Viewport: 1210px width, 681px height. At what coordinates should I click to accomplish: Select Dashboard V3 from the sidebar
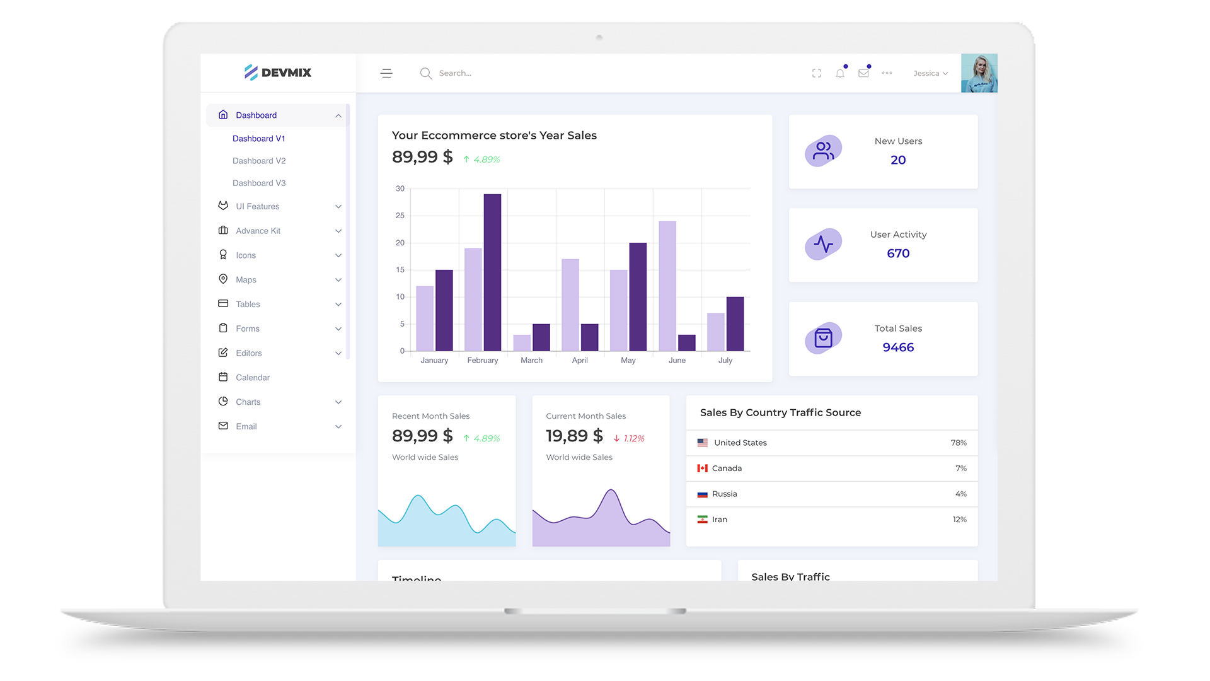point(258,183)
